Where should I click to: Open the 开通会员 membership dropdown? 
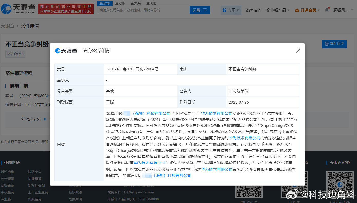tap(307, 10)
